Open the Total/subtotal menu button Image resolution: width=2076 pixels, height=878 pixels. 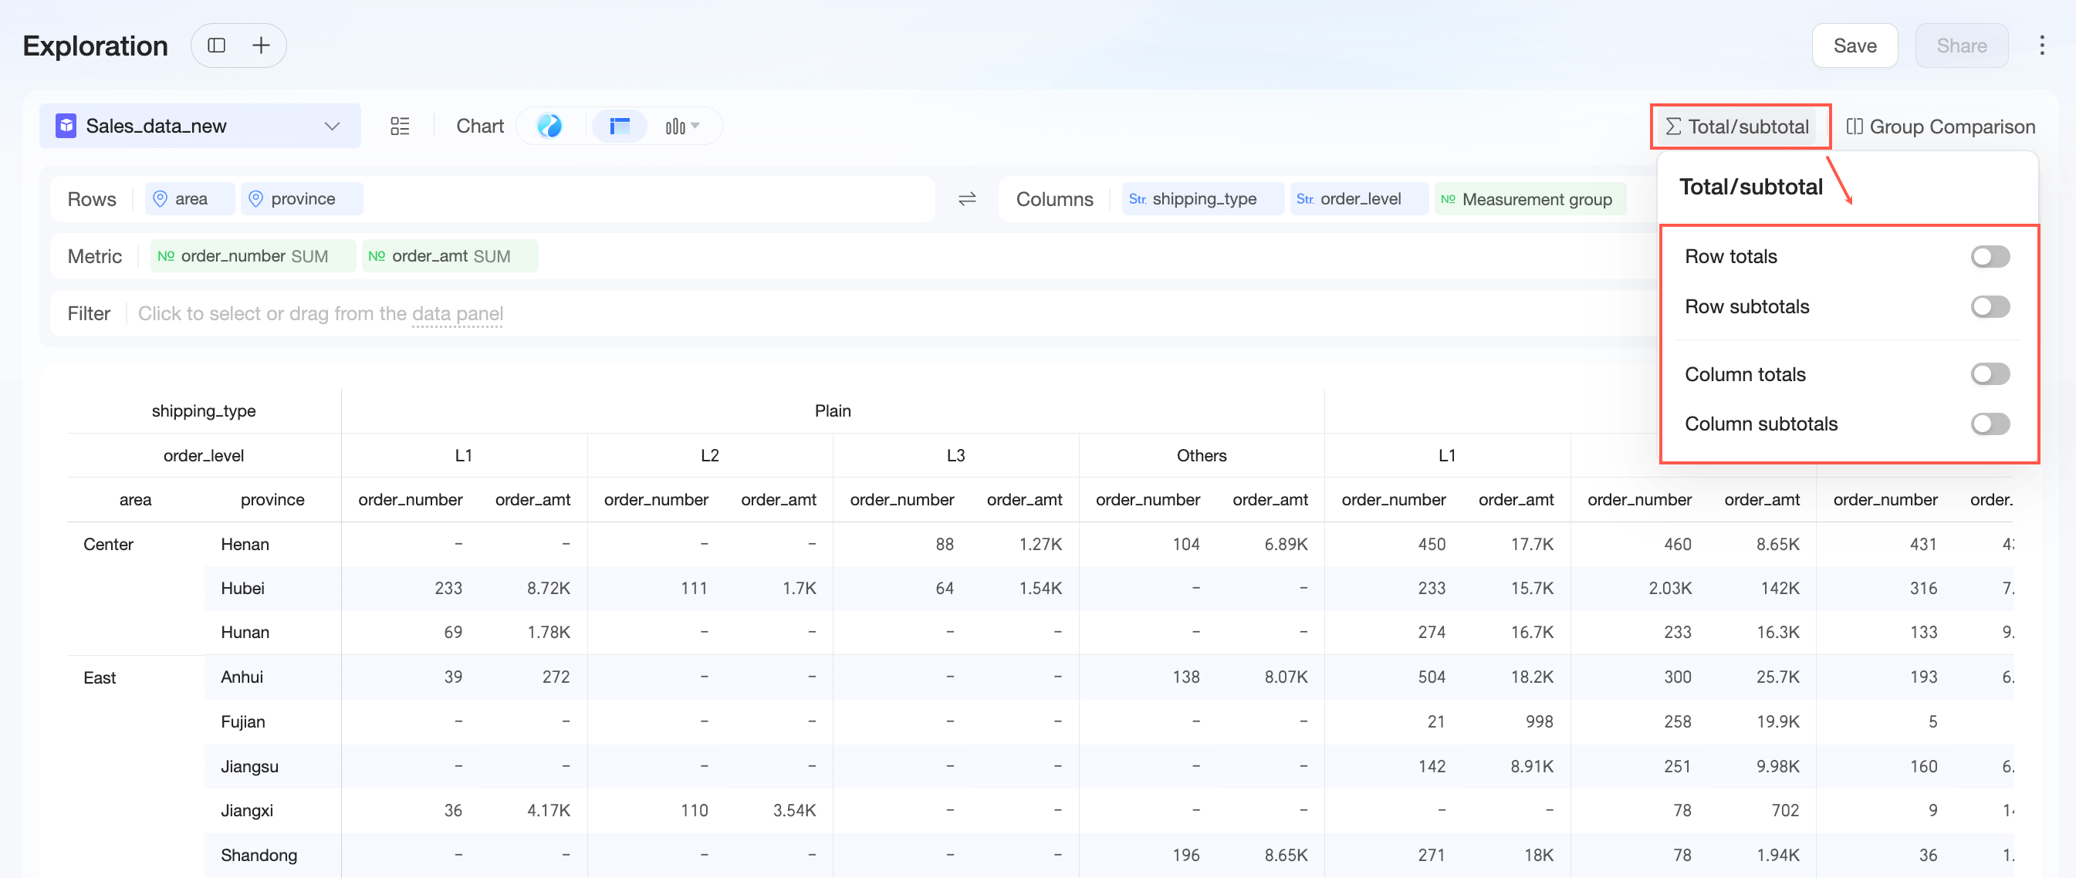pyautogui.click(x=1736, y=127)
